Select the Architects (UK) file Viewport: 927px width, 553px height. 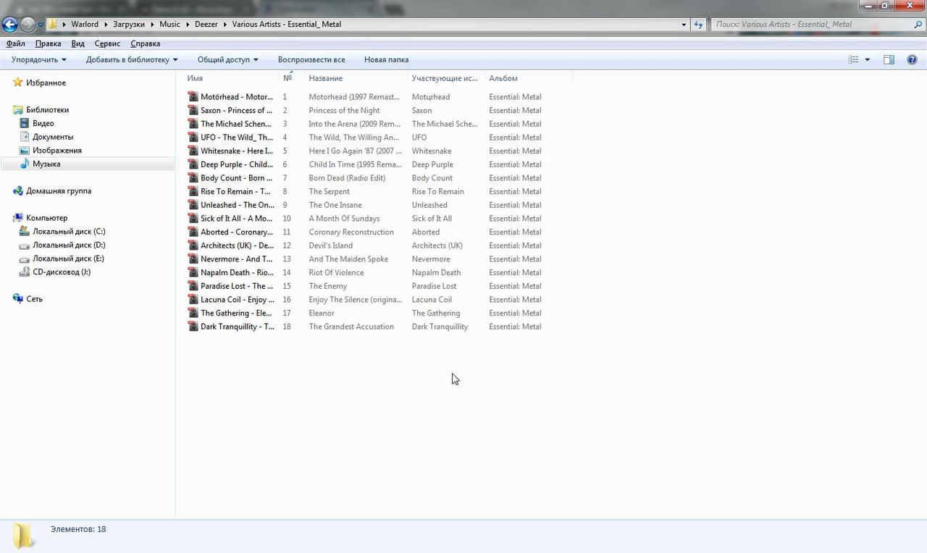click(x=231, y=246)
